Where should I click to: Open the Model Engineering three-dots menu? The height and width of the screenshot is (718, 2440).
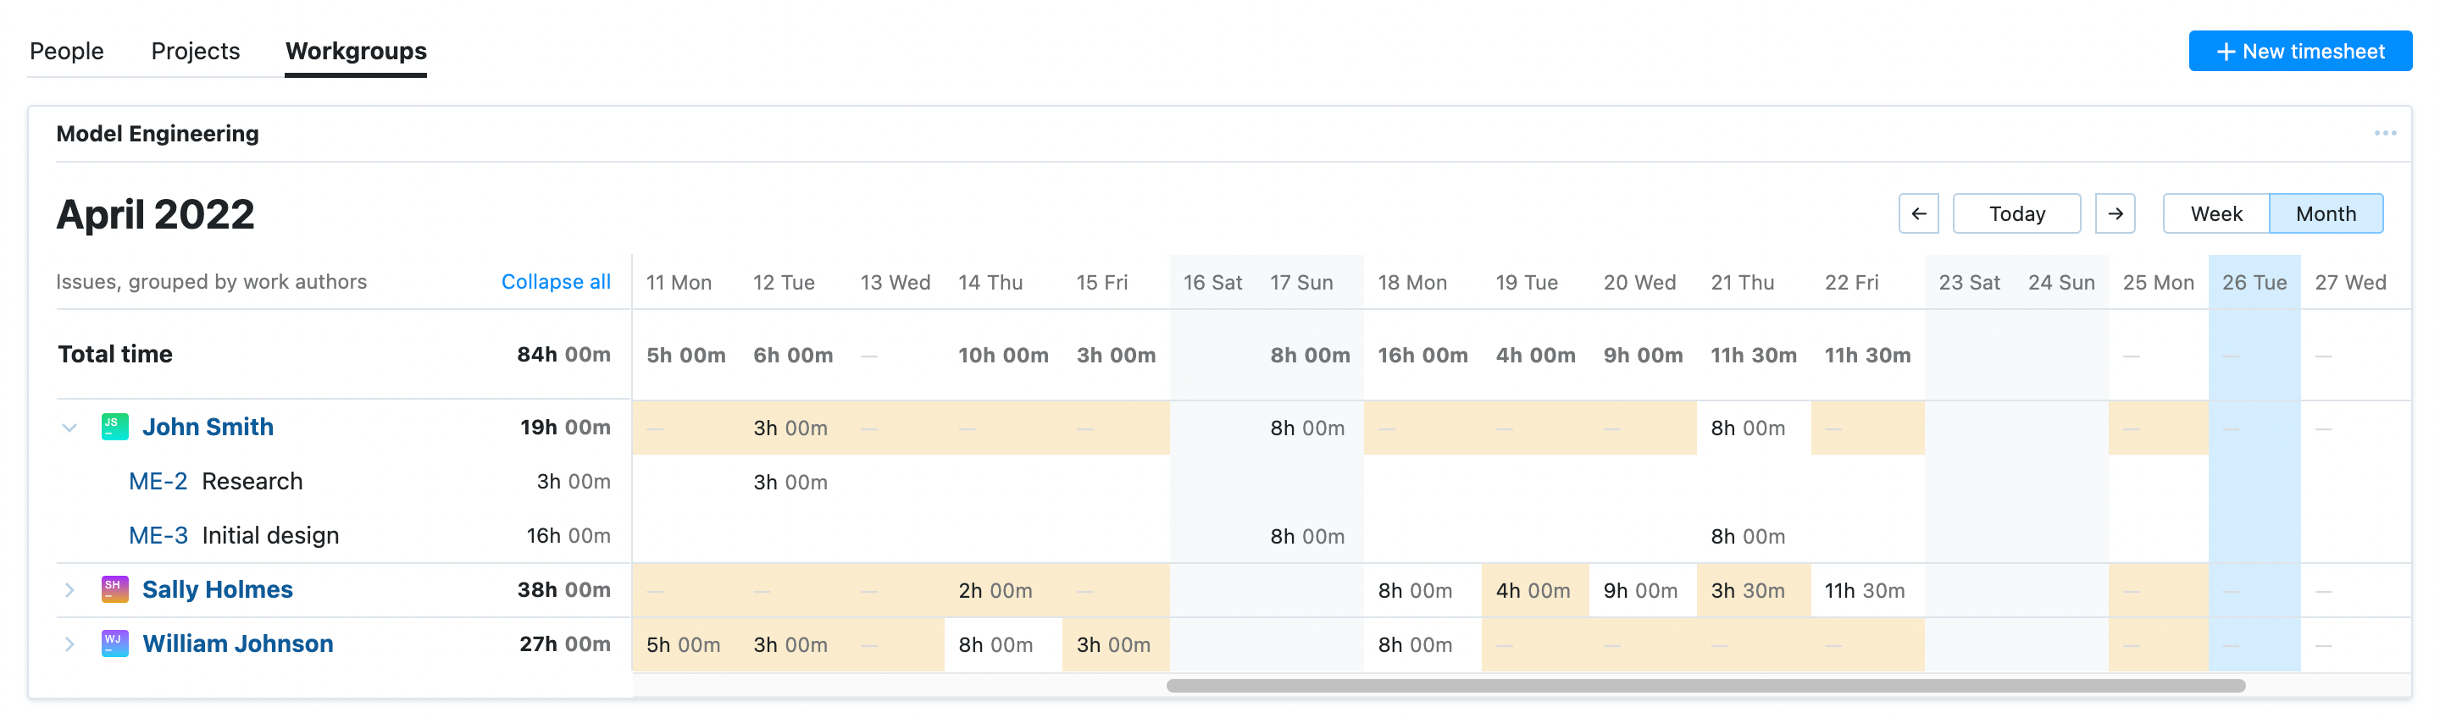click(x=2384, y=134)
